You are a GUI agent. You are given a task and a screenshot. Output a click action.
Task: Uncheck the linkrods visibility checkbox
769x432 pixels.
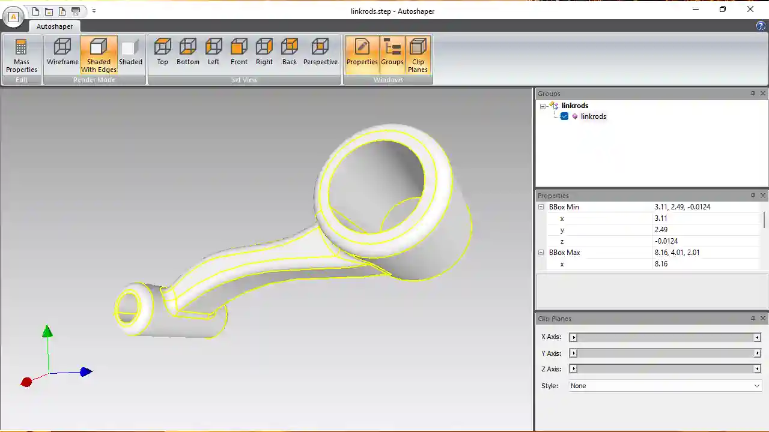pos(564,116)
